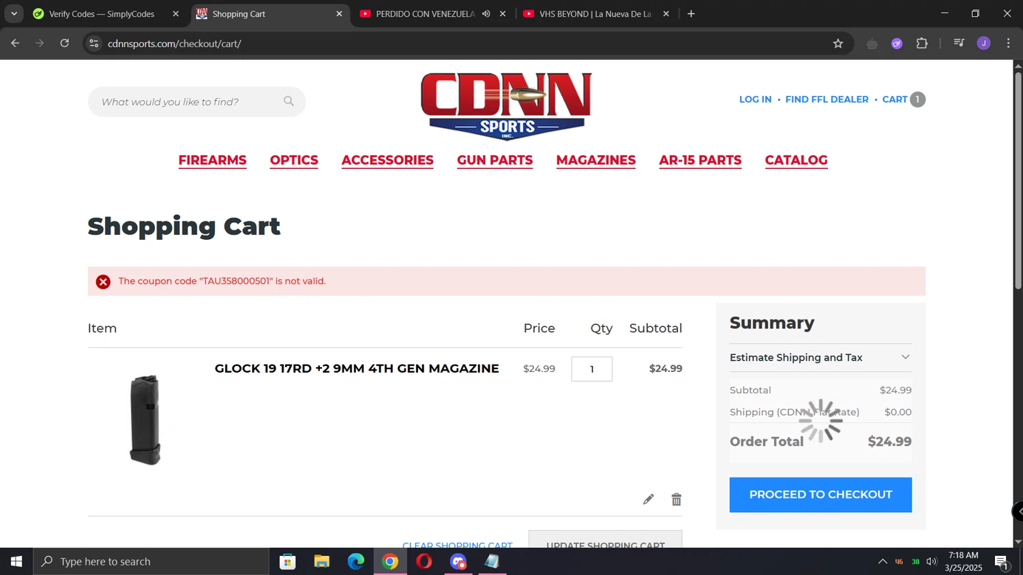The image size is (1023, 575).
Task: Click the cart item count badge
Action: 918,99
